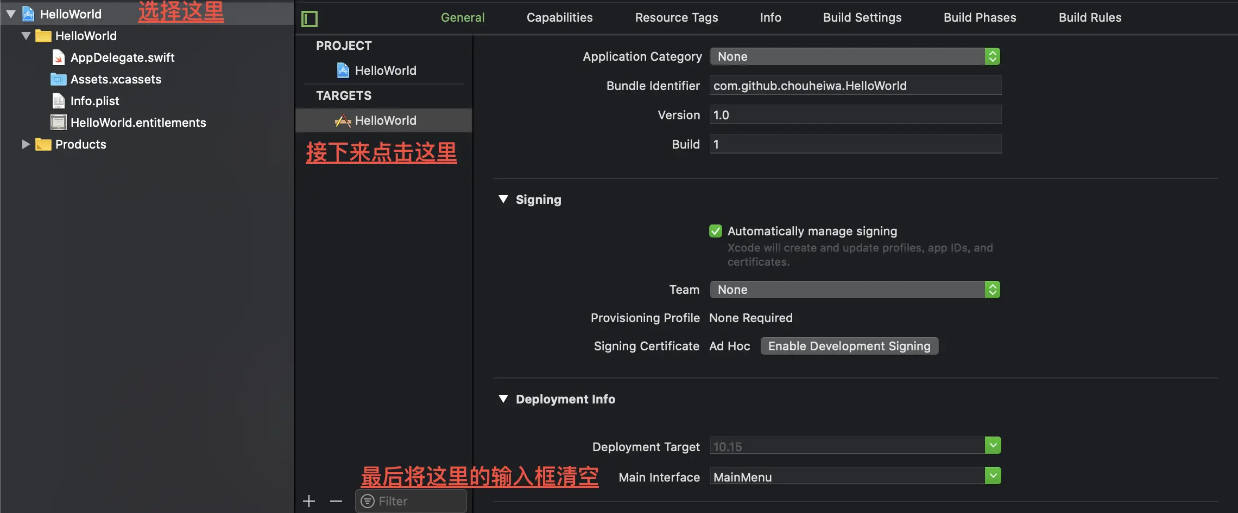Switch to the Capabilities tab
This screenshot has width=1238, height=513.
559,17
